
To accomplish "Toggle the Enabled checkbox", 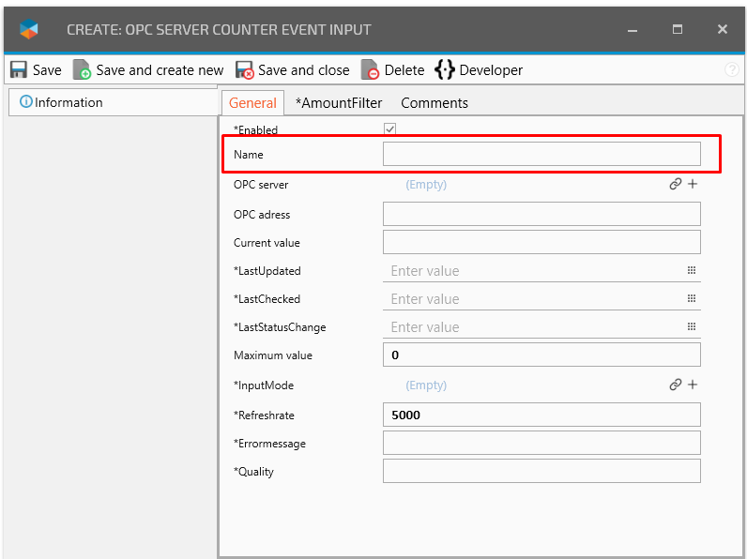I will tap(389, 129).
